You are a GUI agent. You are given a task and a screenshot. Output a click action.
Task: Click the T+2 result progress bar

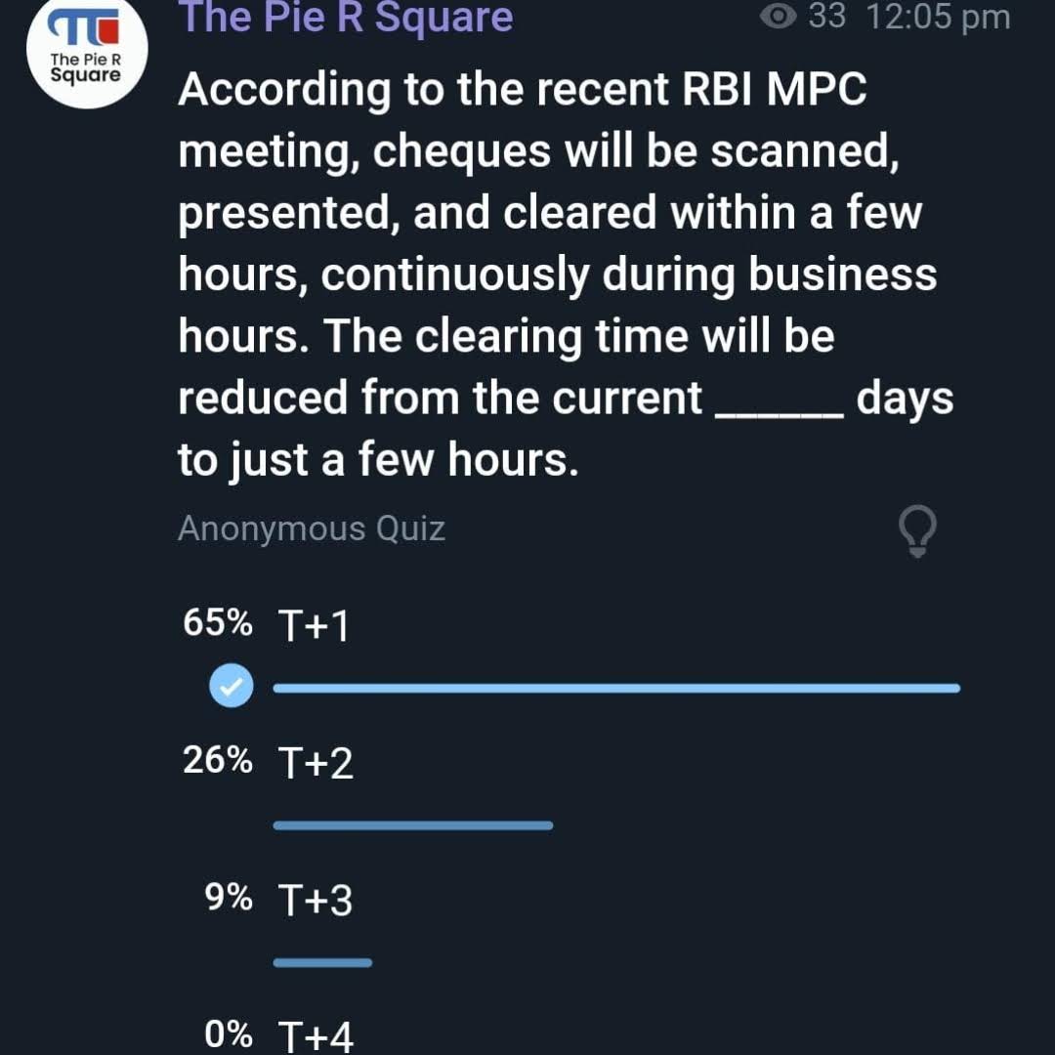pos(412,825)
